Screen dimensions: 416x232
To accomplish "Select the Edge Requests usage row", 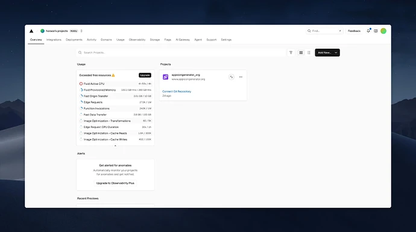I will 115,102.
